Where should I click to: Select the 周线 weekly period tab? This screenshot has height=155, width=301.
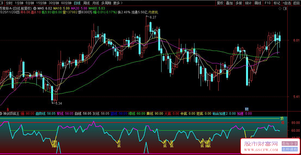[x=86, y=3]
